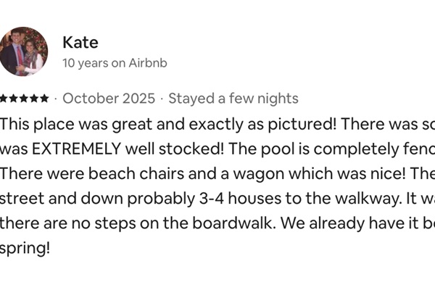The image size is (435, 290).
Task: Click the '10 years on Airbnb' text
Action: [115, 63]
